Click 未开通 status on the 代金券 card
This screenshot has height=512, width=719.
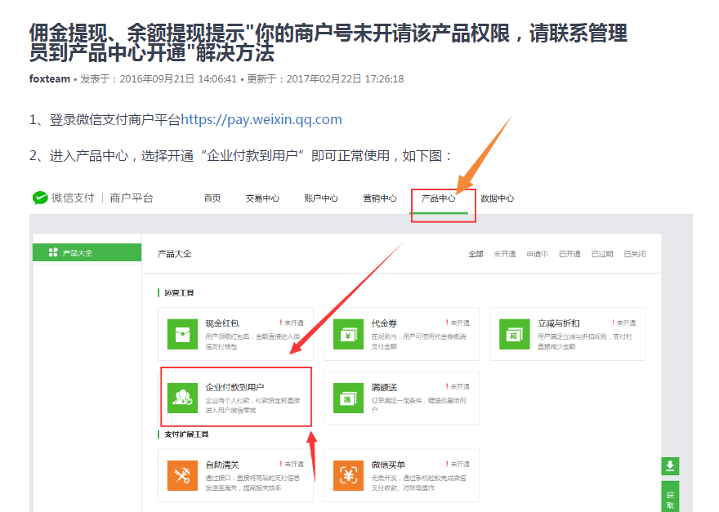pos(458,323)
